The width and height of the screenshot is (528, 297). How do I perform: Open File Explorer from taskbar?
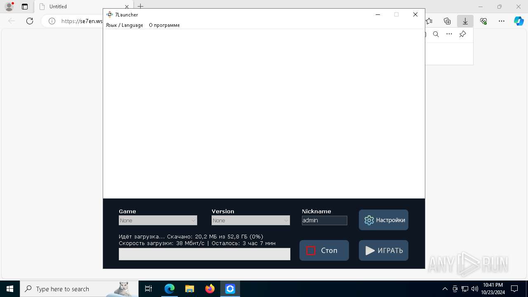(x=190, y=289)
